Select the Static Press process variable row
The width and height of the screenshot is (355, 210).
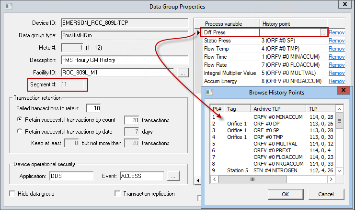231,41
